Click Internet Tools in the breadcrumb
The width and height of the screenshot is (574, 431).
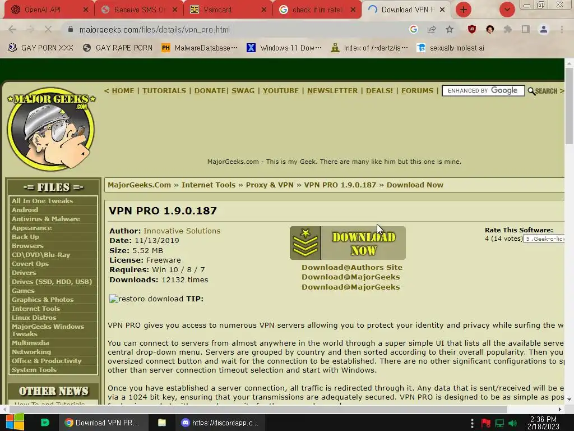click(209, 185)
